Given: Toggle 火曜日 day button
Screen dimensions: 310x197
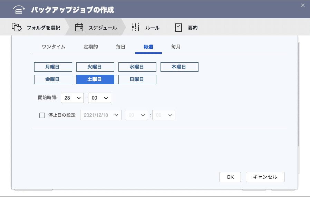Looking at the screenshot, I should 95,67.
